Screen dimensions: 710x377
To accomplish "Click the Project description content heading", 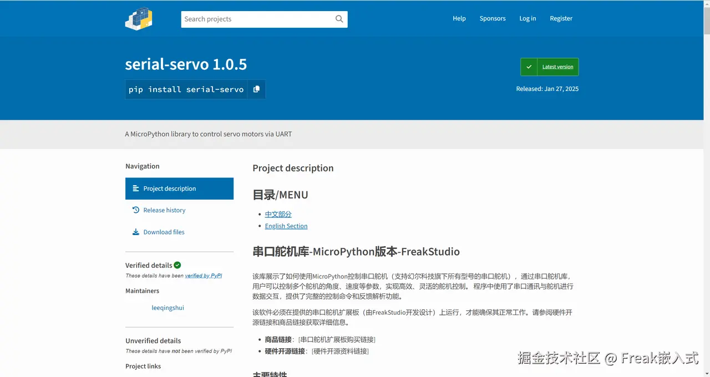I will coord(293,168).
